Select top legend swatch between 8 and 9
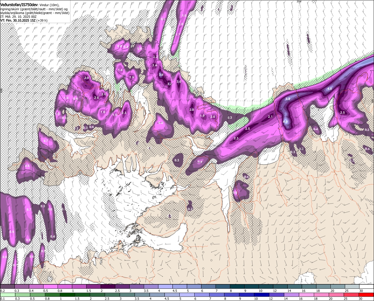Image resolution: width=374 pixels, height=301 pixels. 237,287
